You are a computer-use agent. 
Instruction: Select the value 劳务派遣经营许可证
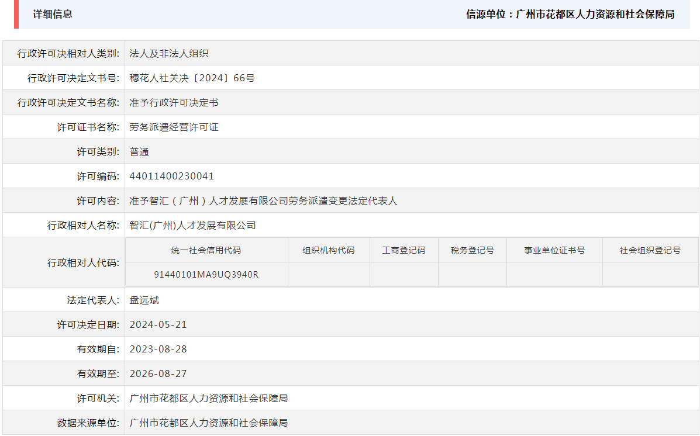[174, 127]
